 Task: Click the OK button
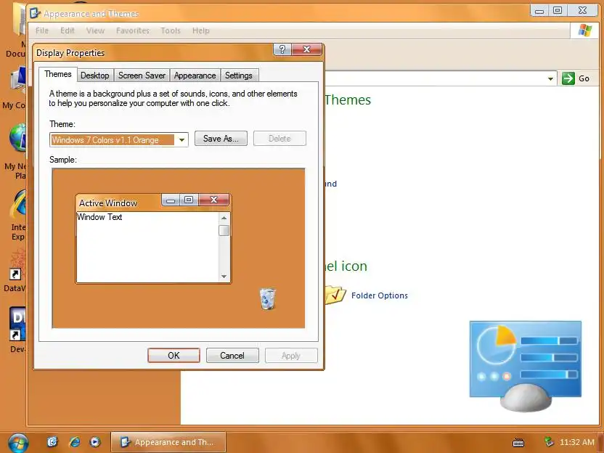click(x=174, y=355)
